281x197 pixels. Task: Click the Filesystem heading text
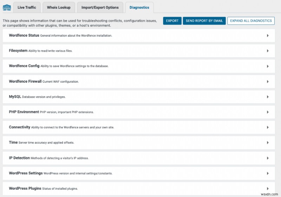click(18, 51)
